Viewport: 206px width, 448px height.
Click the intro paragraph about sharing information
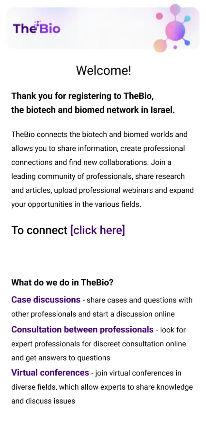click(103, 169)
